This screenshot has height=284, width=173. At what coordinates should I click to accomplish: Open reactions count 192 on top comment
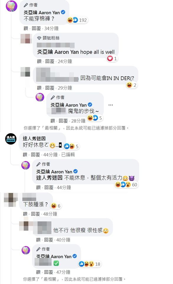tap(77, 20)
